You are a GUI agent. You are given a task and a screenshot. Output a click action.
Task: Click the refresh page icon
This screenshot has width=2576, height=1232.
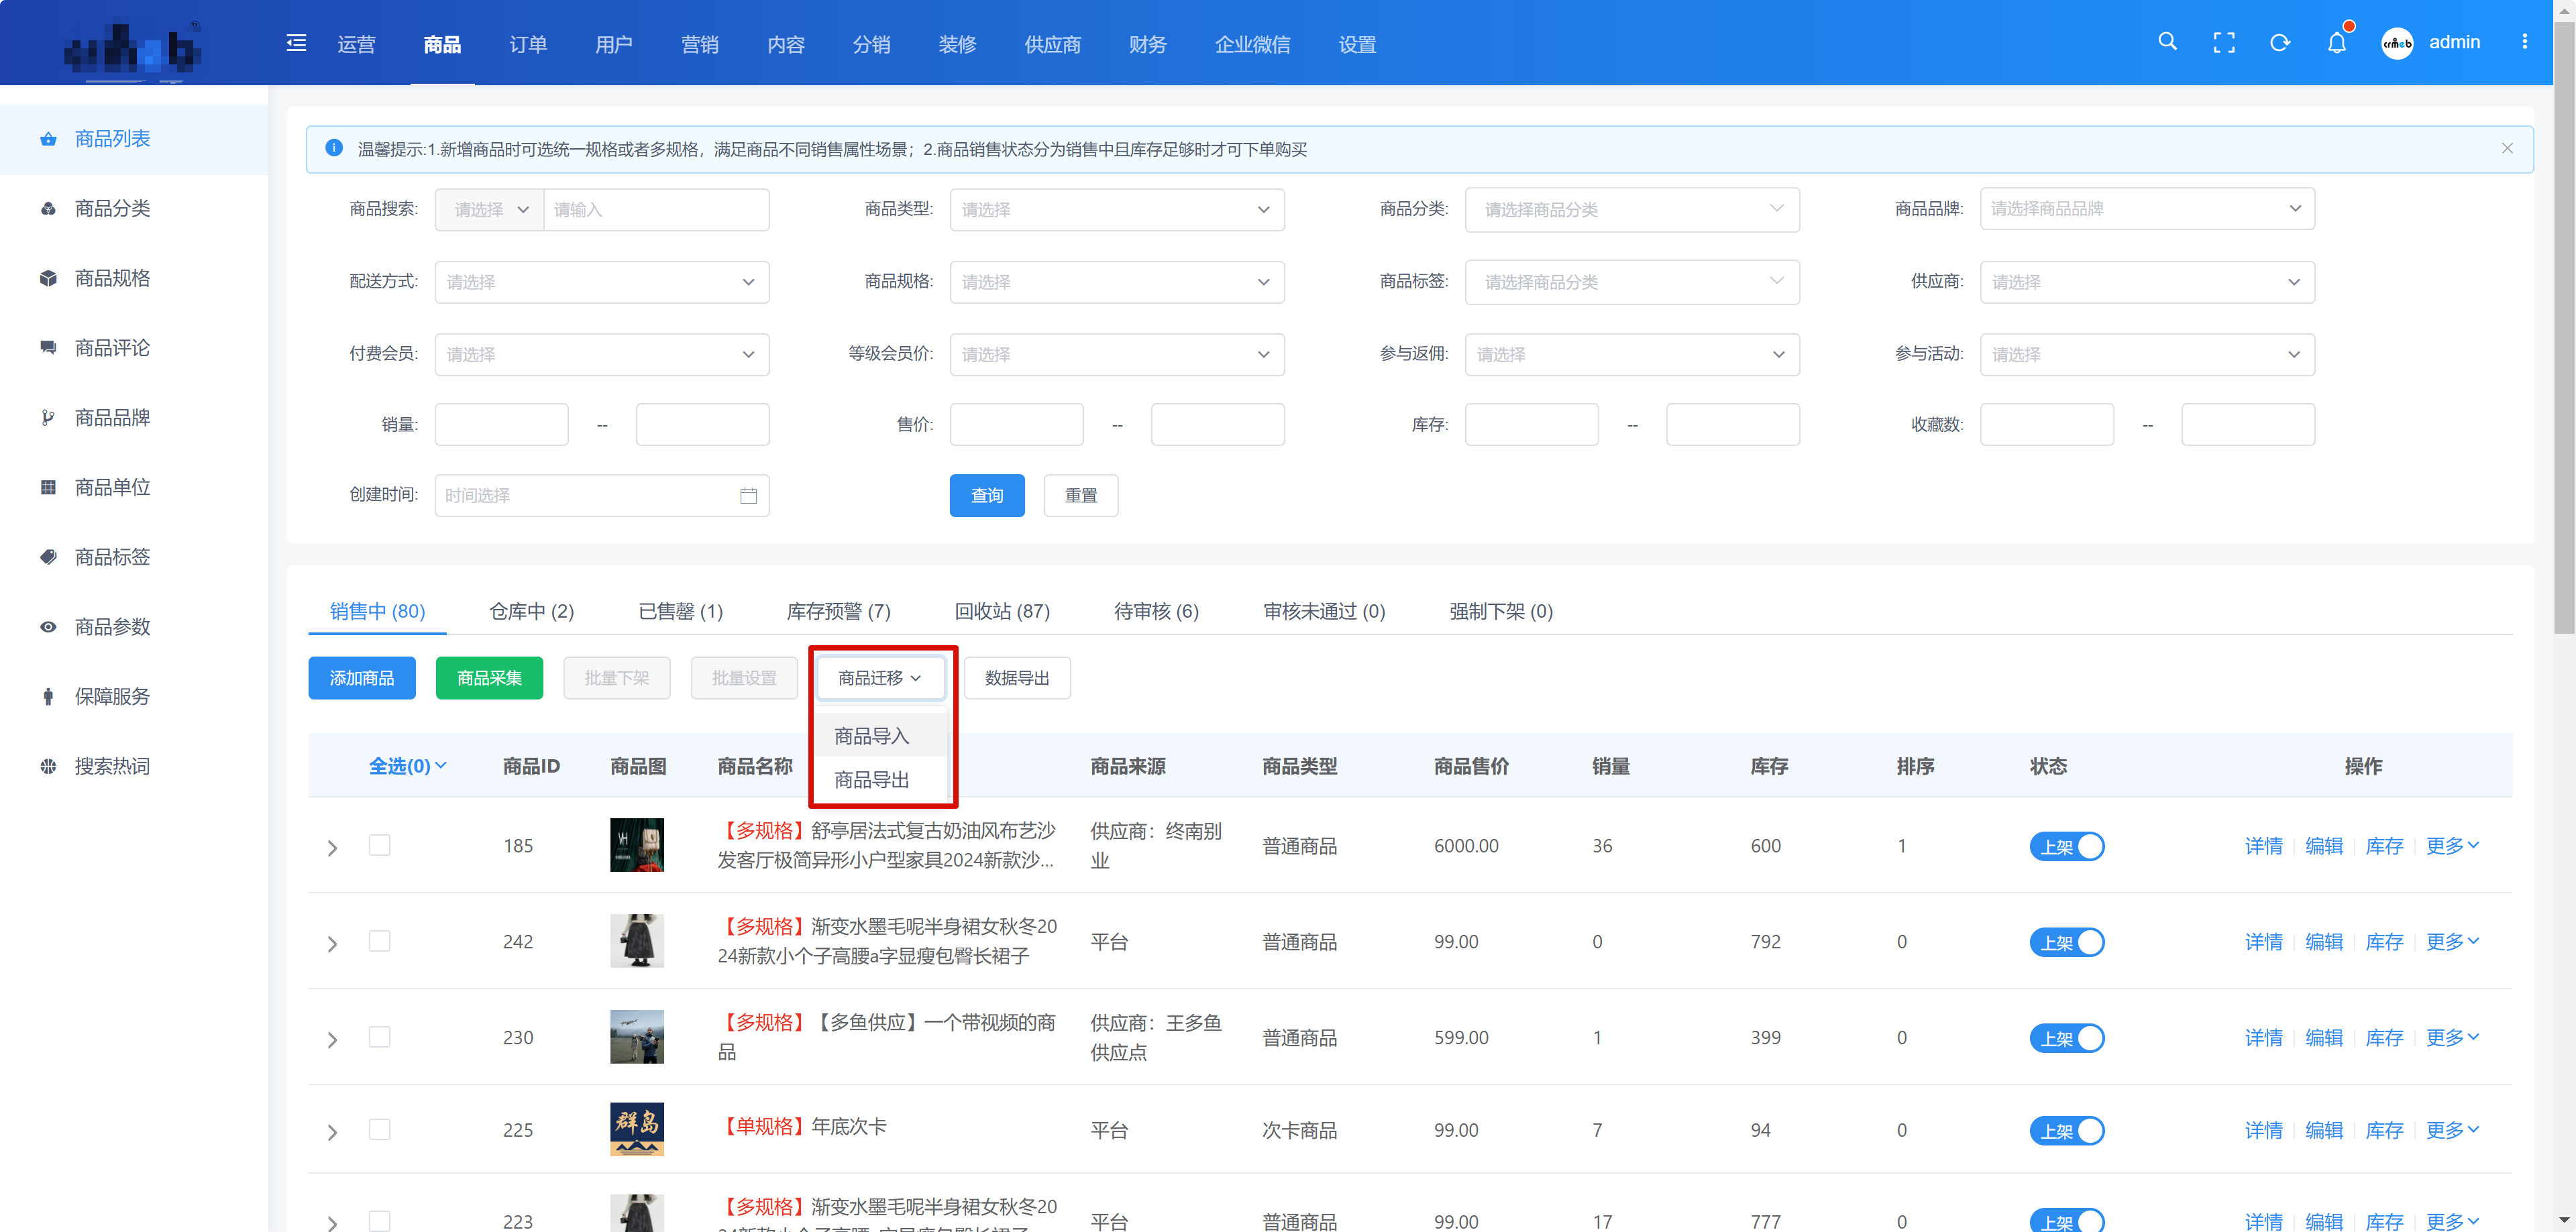2280,43
